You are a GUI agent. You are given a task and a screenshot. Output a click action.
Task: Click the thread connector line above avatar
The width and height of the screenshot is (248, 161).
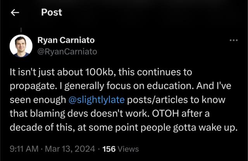tap(20, 29)
